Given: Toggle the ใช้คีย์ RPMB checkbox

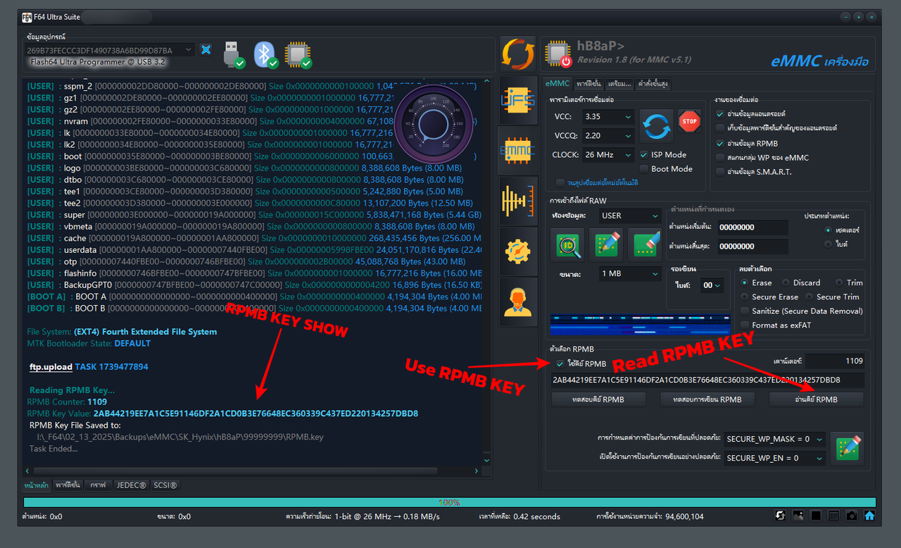Looking at the screenshot, I should point(560,363).
